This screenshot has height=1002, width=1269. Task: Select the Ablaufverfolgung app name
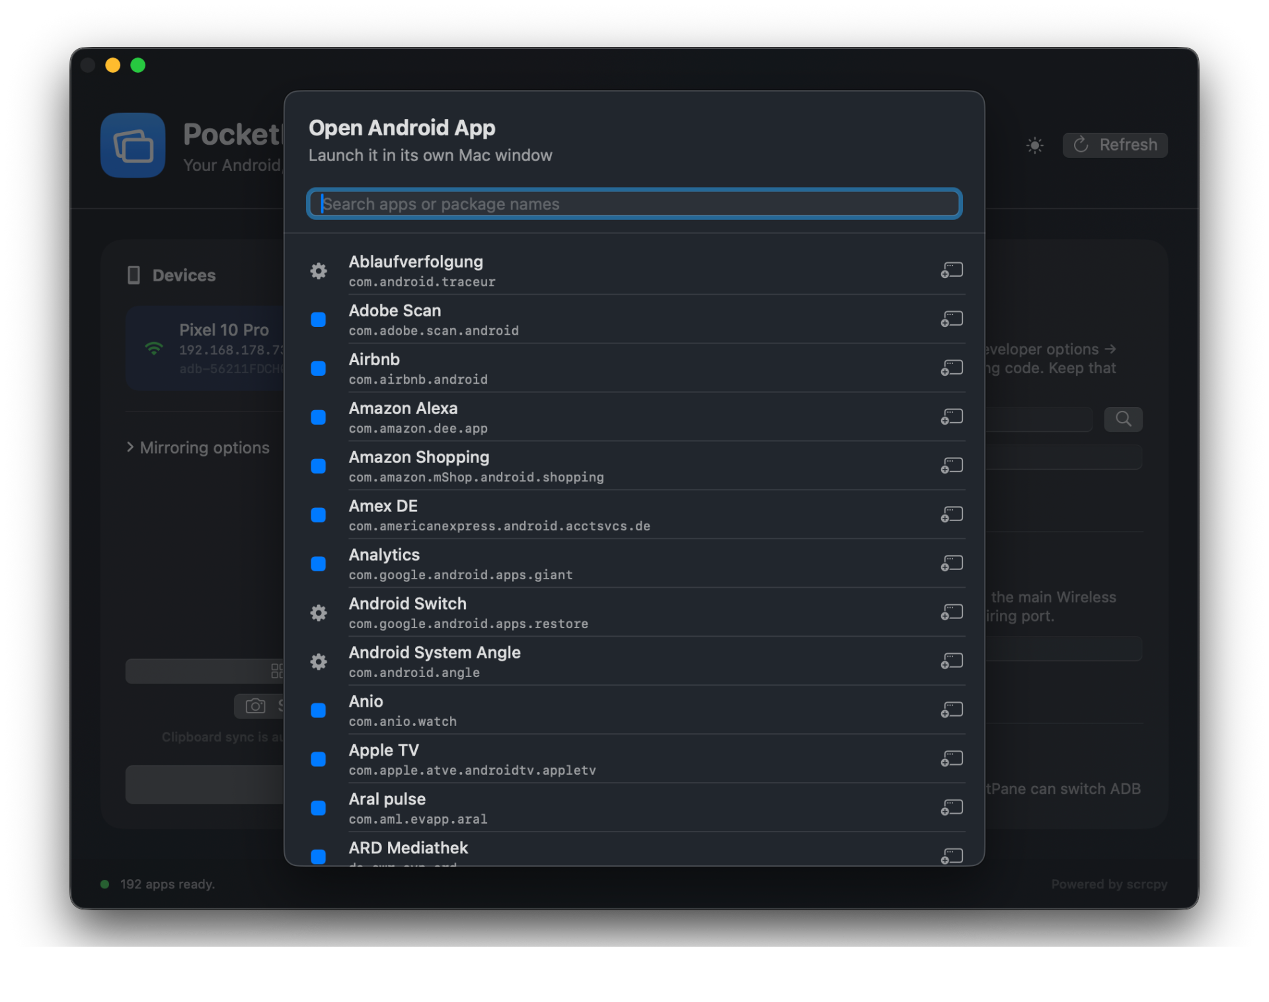416,262
